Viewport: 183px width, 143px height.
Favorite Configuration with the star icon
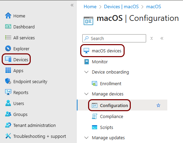pyautogui.click(x=158, y=105)
